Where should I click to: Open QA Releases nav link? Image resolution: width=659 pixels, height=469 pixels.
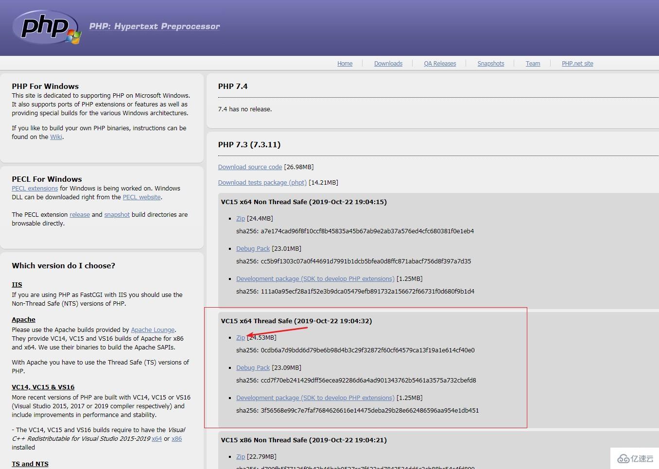coord(440,64)
